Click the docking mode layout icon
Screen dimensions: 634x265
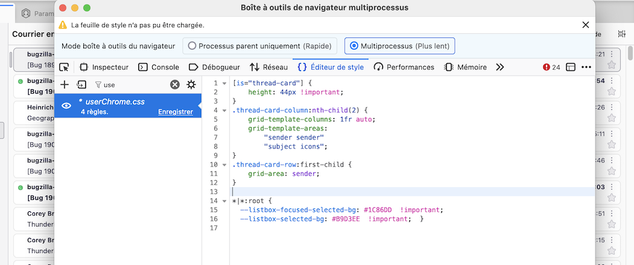click(571, 67)
